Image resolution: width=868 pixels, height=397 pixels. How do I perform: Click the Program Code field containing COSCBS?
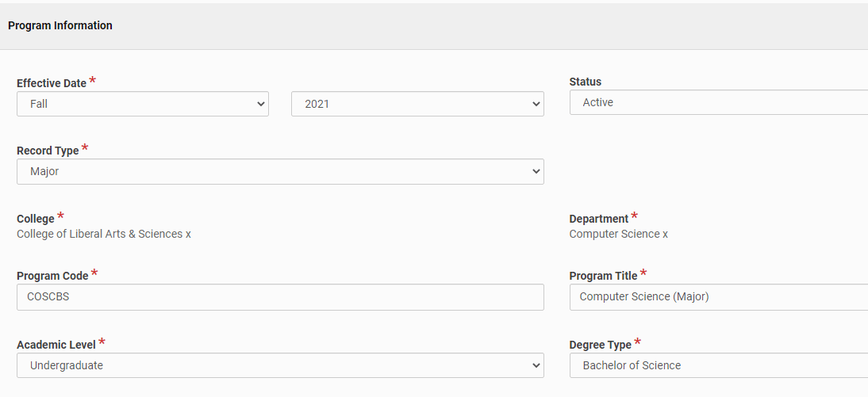point(280,297)
